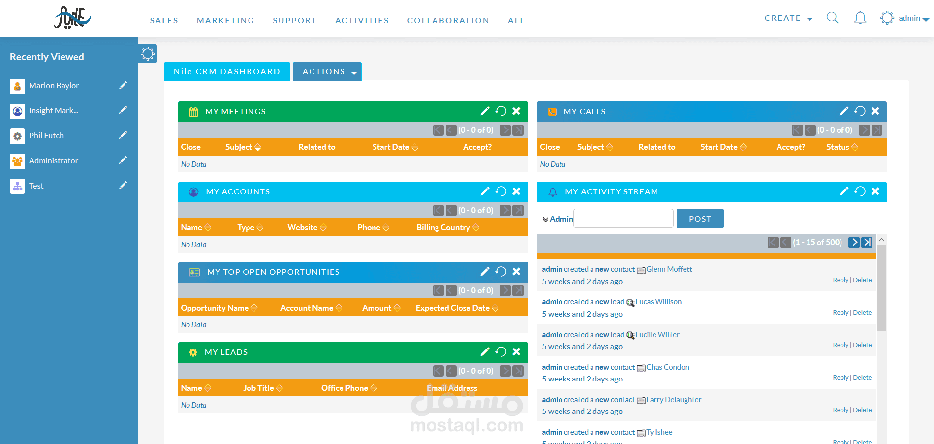Expand the Admin chevron in activity stream

[545, 219]
